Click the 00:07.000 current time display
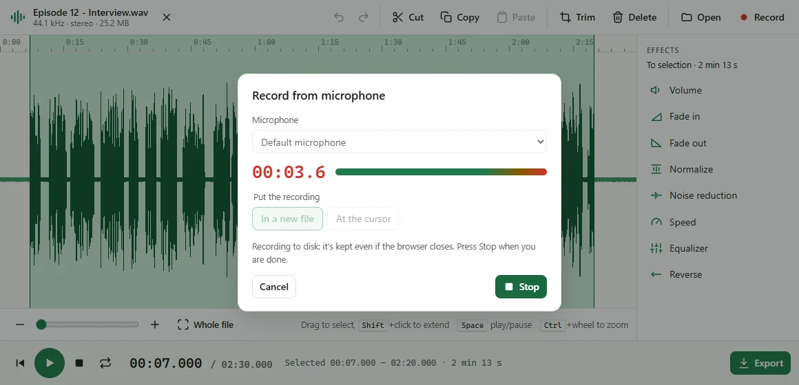 click(165, 363)
